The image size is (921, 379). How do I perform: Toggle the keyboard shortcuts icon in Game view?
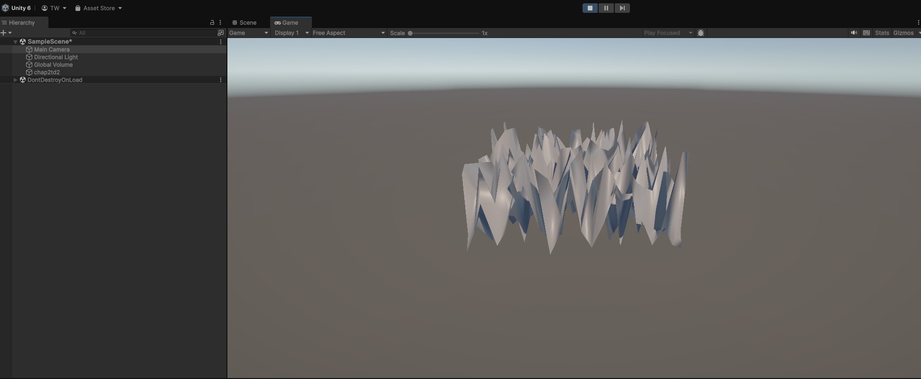coord(866,33)
